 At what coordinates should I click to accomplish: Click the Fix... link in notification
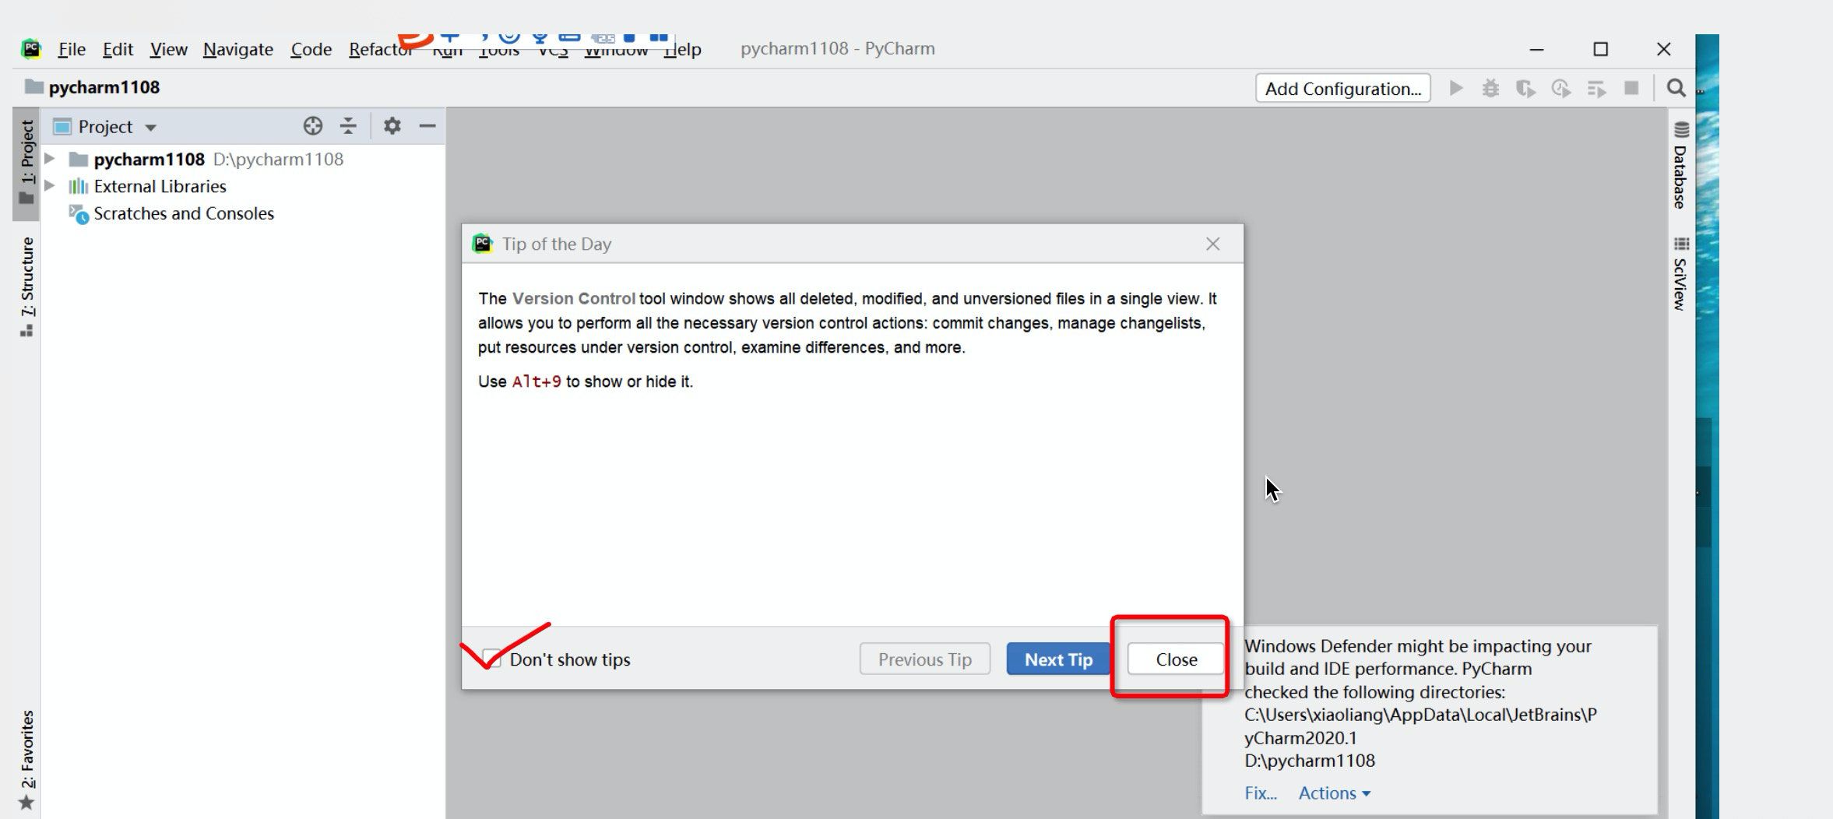(1261, 793)
